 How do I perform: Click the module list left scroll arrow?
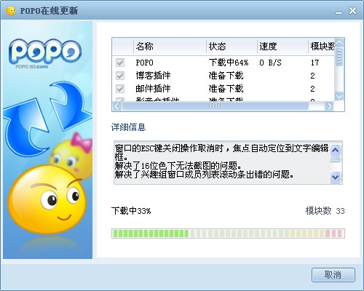click(117, 106)
